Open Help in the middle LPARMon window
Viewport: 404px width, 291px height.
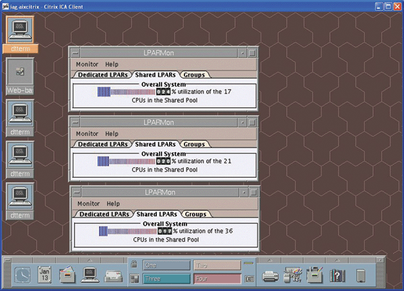pyautogui.click(x=112, y=134)
